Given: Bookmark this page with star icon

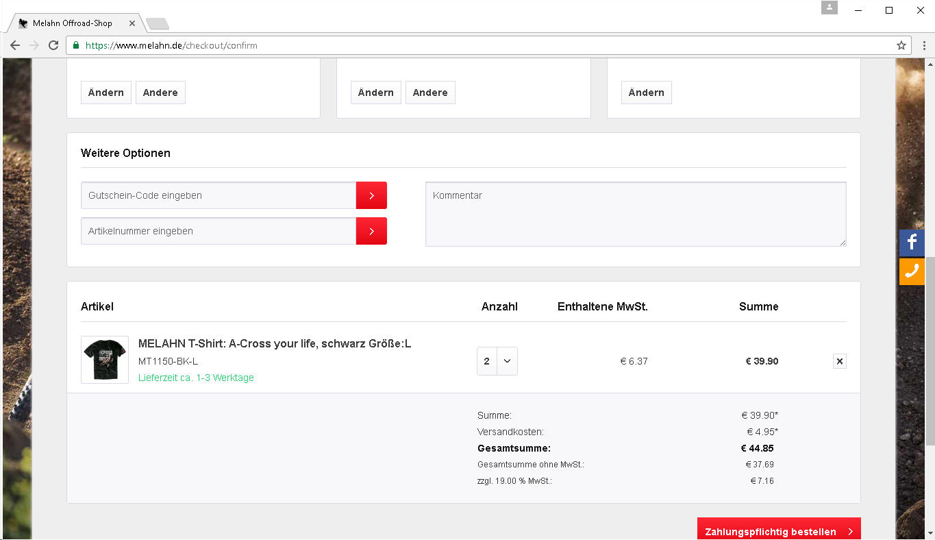Looking at the screenshot, I should pos(901,46).
